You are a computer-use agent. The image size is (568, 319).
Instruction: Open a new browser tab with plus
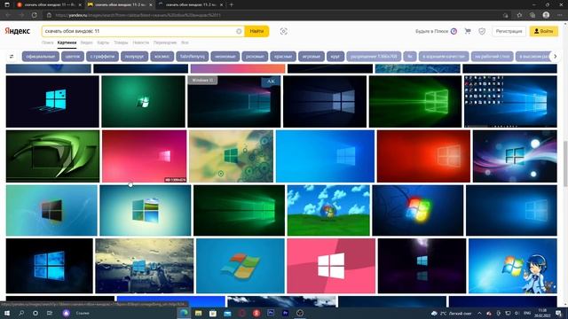(232, 4)
